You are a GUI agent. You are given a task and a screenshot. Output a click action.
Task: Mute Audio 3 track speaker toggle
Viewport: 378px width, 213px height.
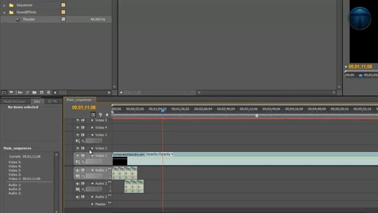(x=77, y=197)
